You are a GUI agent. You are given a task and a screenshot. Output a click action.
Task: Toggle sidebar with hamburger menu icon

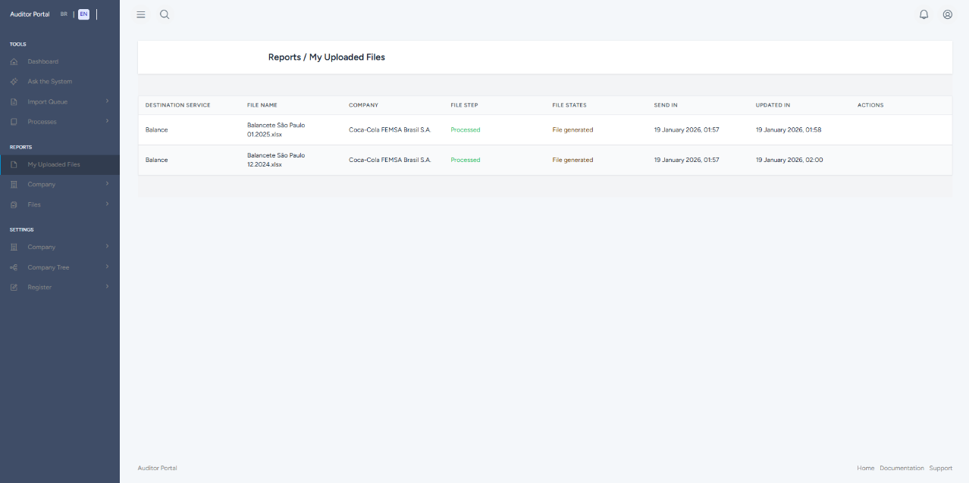coord(141,14)
